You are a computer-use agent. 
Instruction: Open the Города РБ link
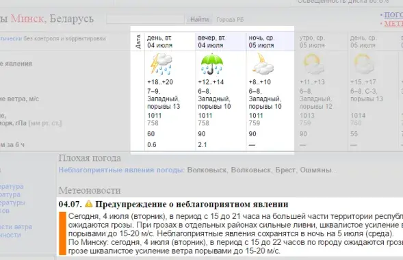(x=230, y=20)
